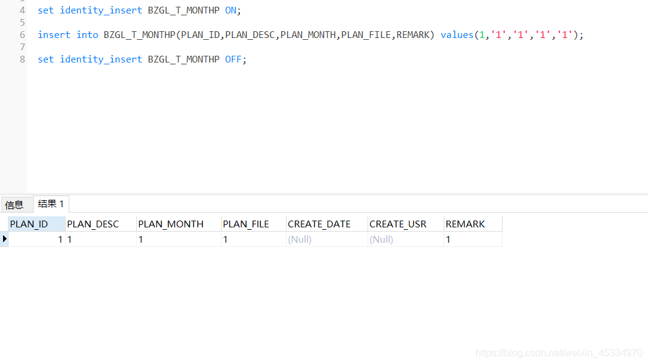Click the PLAN_FILE column header

pyautogui.click(x=253, y=224)
